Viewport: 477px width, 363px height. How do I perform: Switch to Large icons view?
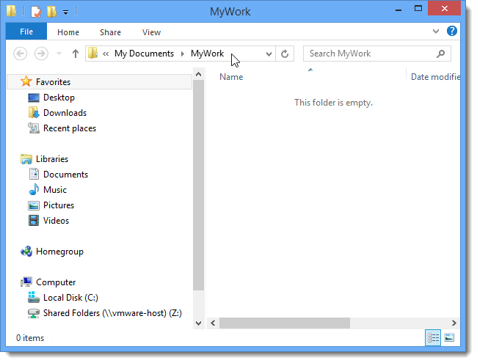(x=449, y=338)
